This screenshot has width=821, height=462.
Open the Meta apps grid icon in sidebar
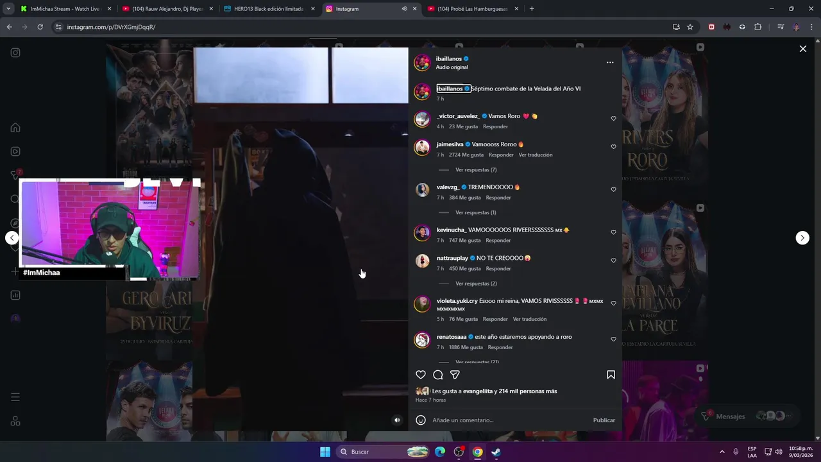tap(15, 421)
